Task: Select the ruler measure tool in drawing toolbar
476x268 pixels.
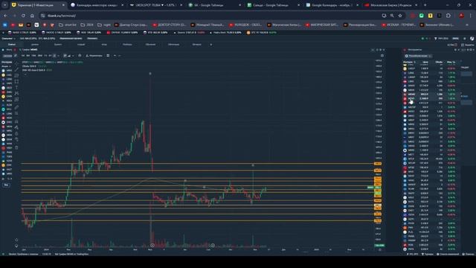Action: click(x=16, y=107)
